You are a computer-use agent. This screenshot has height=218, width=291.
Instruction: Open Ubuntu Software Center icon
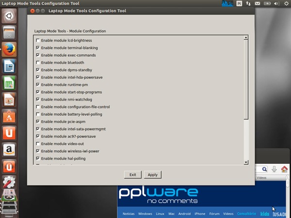9,116
